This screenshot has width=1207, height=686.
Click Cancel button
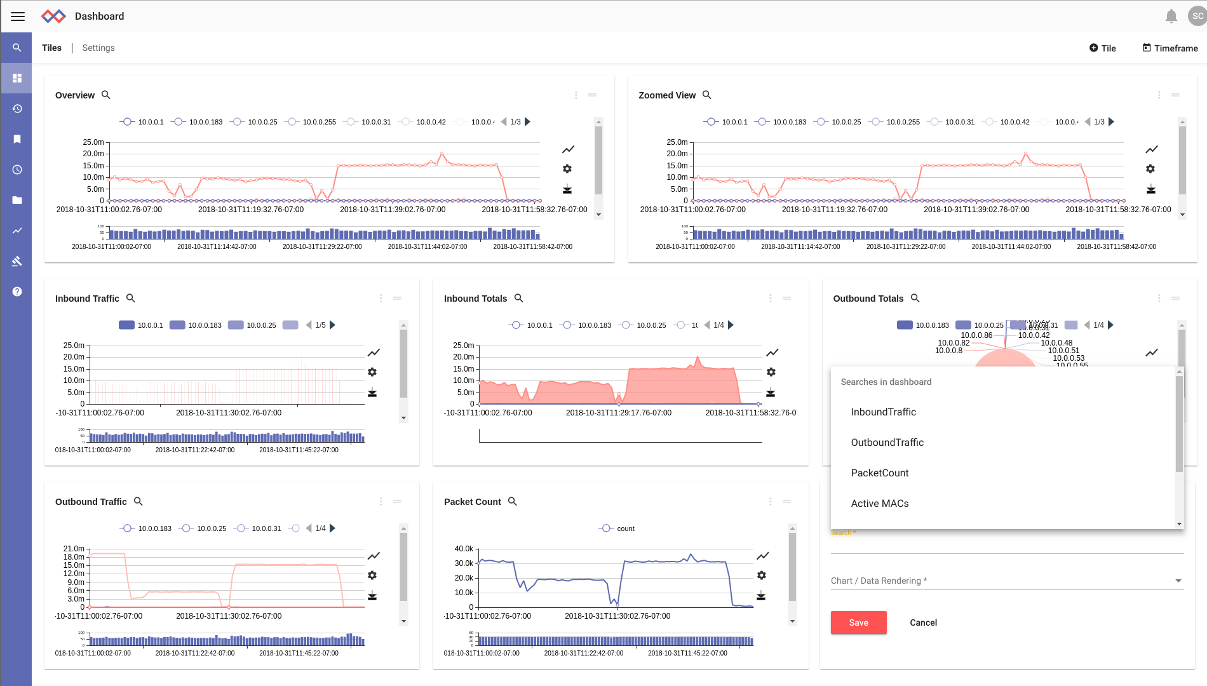(x=923, y=622)
